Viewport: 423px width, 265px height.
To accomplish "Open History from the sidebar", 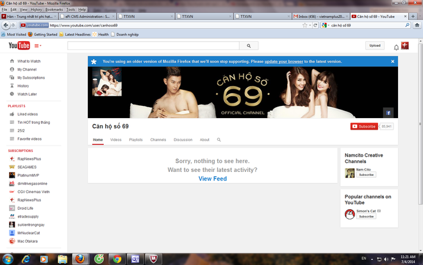I will click(x=23, y=85).
